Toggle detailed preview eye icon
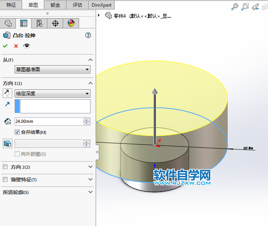Image resolution: width=268 pixels, height=226 pixels. click(26, 46)
